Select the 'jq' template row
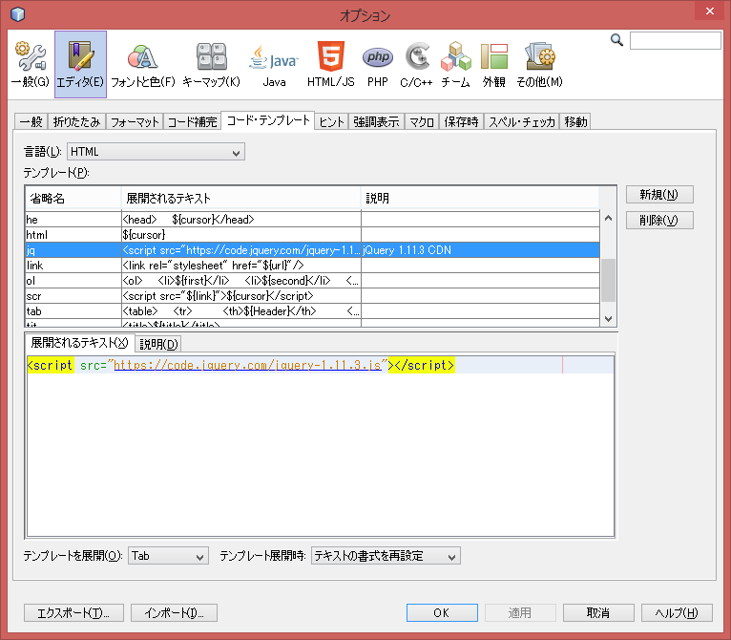 pos(312,250)
